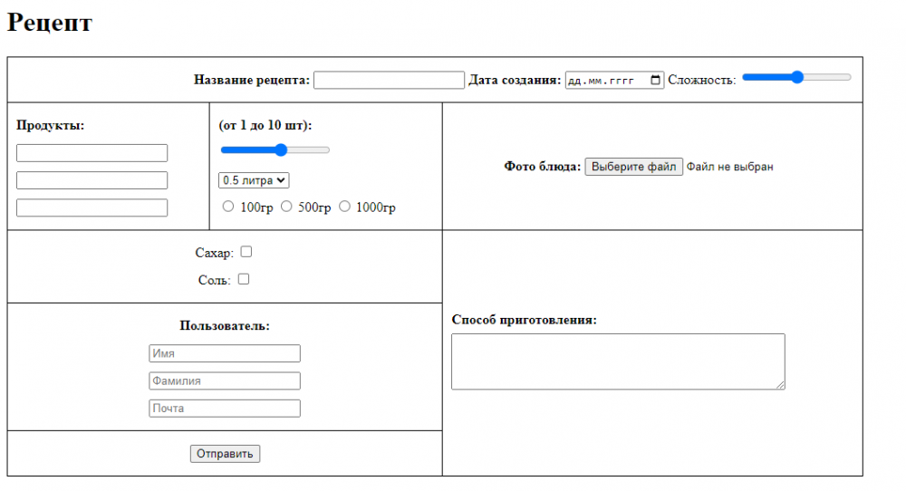The image size is (906, 491).
Task: Select the 100гр radio button
Action: point(228,207)
